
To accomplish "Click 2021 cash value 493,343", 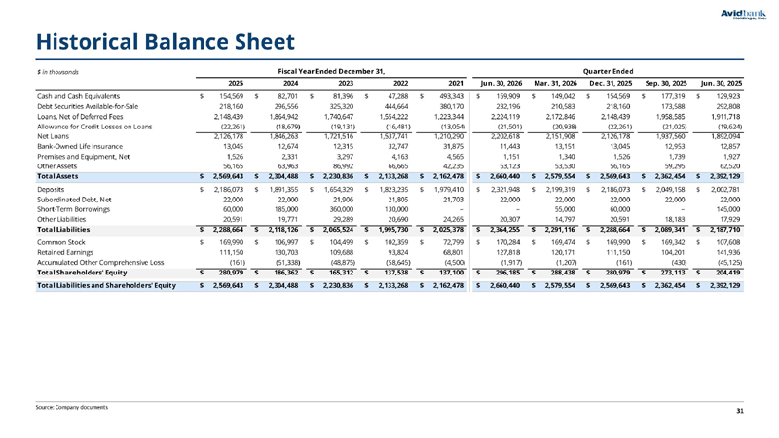I will point(452,96).
